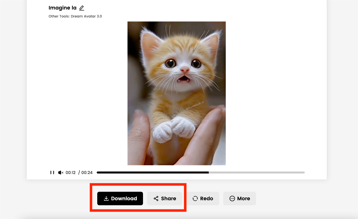Viewport: 358px width, 219px height.
Task: Click the played portion of progress bar
Action: tap(152, 172)
